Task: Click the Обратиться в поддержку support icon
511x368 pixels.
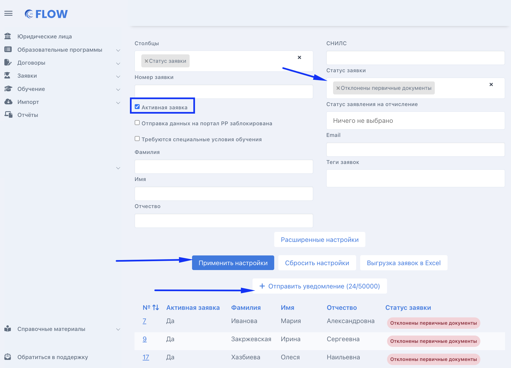Action: [8, 357]
